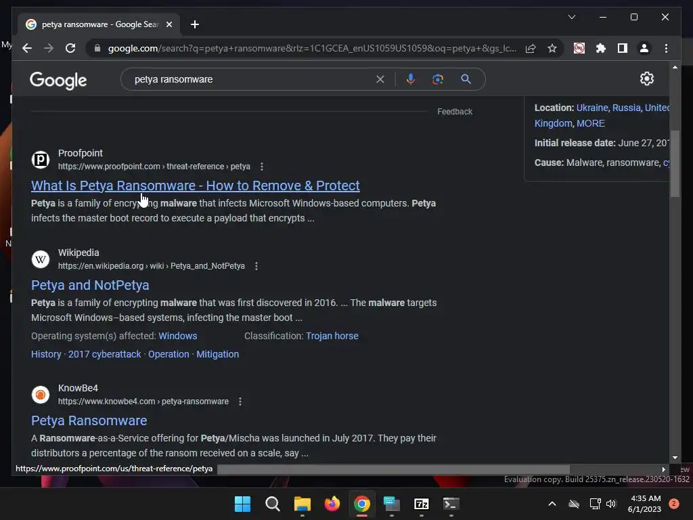Image resolution: width=693 pixels, height=520 pixels.
Task: Go to the Google home logo
Action: [x=58, y=80]
